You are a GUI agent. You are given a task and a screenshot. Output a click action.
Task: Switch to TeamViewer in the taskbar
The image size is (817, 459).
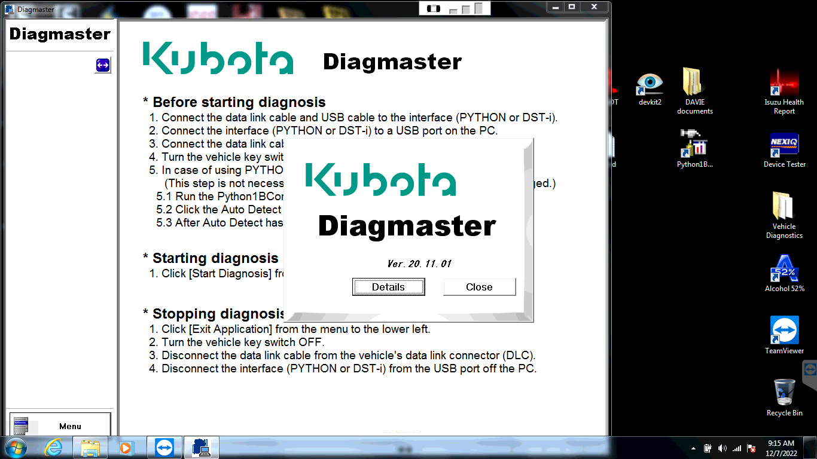point(163,447)
